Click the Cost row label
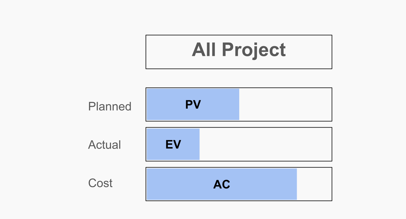 [100, 183]
